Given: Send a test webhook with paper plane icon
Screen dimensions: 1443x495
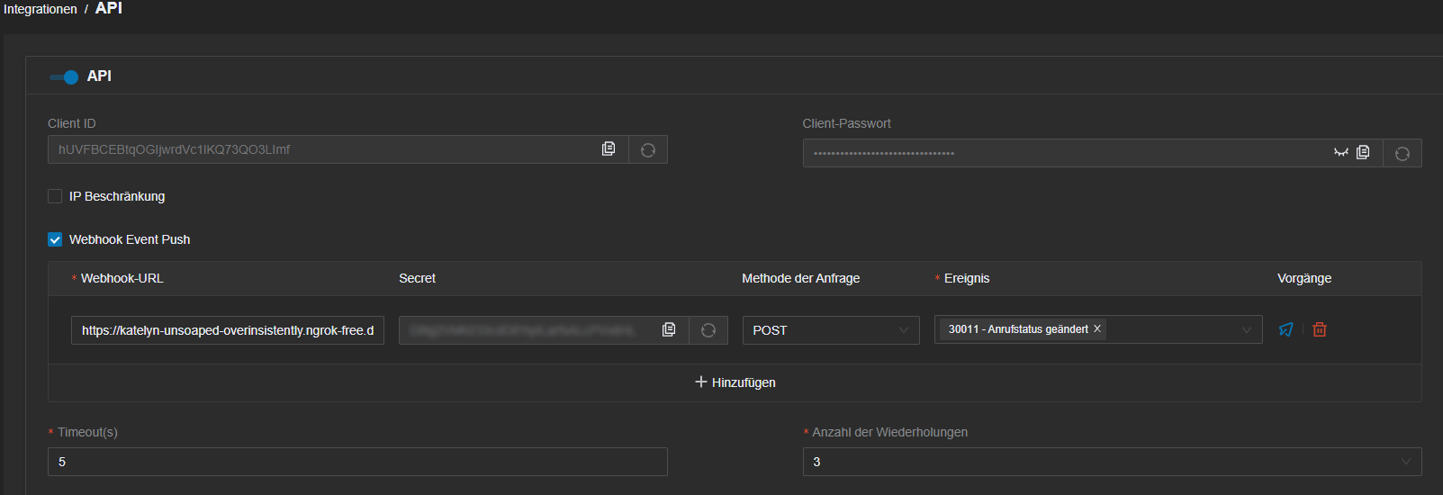Looking at the screenshot, I should 1285,329.
